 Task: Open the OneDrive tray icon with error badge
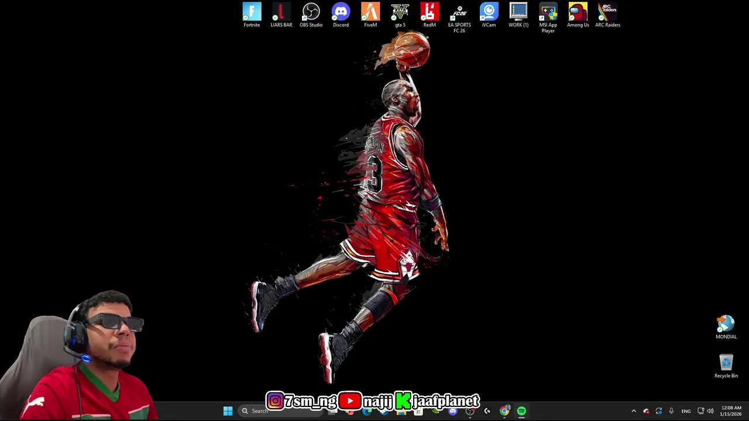point(646,411)
